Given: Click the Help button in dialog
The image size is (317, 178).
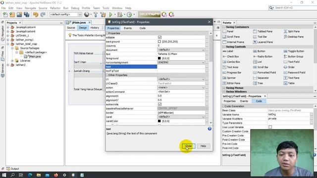Looking at the screenshot, I should tap(203, 146).
